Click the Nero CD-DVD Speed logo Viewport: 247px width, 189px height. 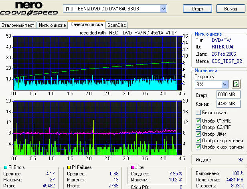point(29,9)
